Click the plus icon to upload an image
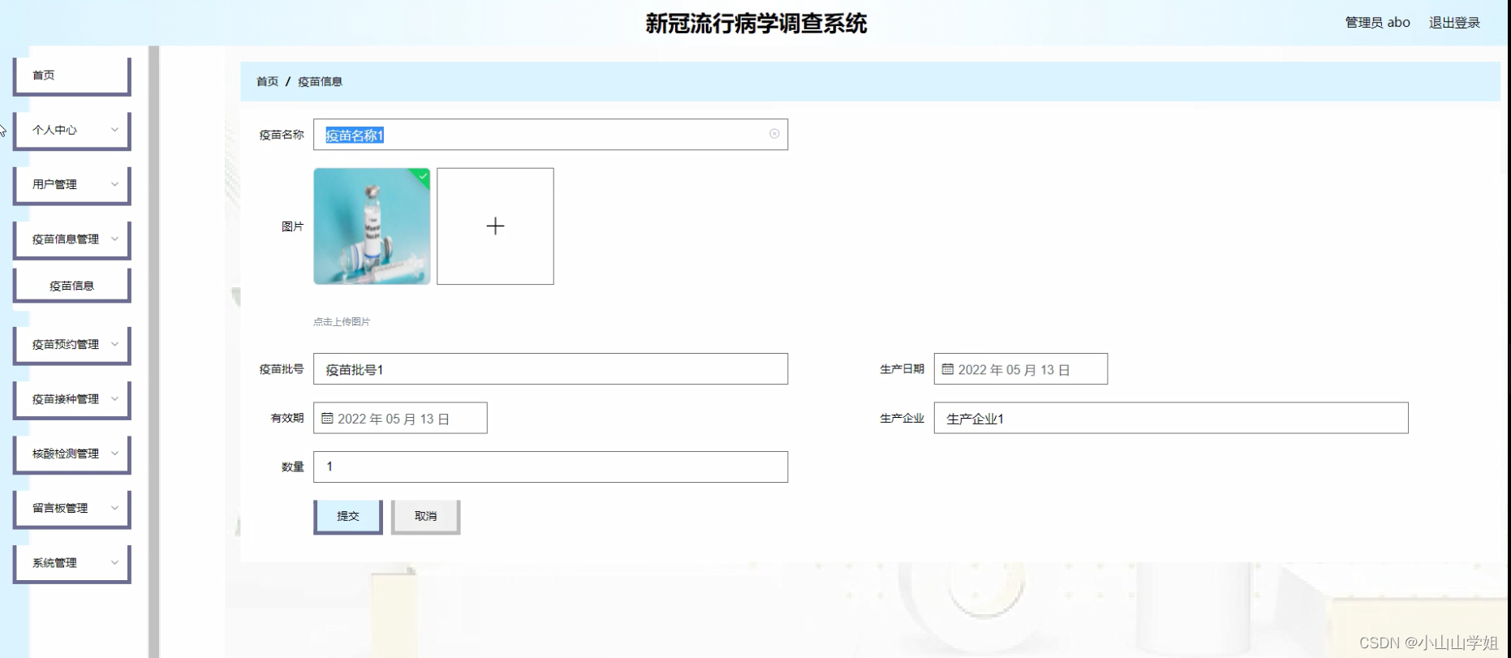 click(x=495, y=226)
